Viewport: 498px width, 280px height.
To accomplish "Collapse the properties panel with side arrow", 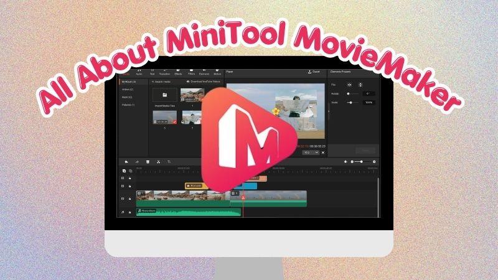I will [329, 111].
